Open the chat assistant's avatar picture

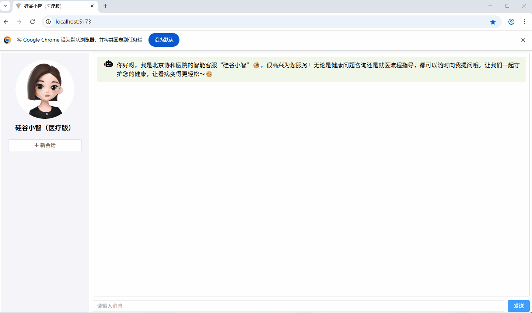tap(45, 89)
